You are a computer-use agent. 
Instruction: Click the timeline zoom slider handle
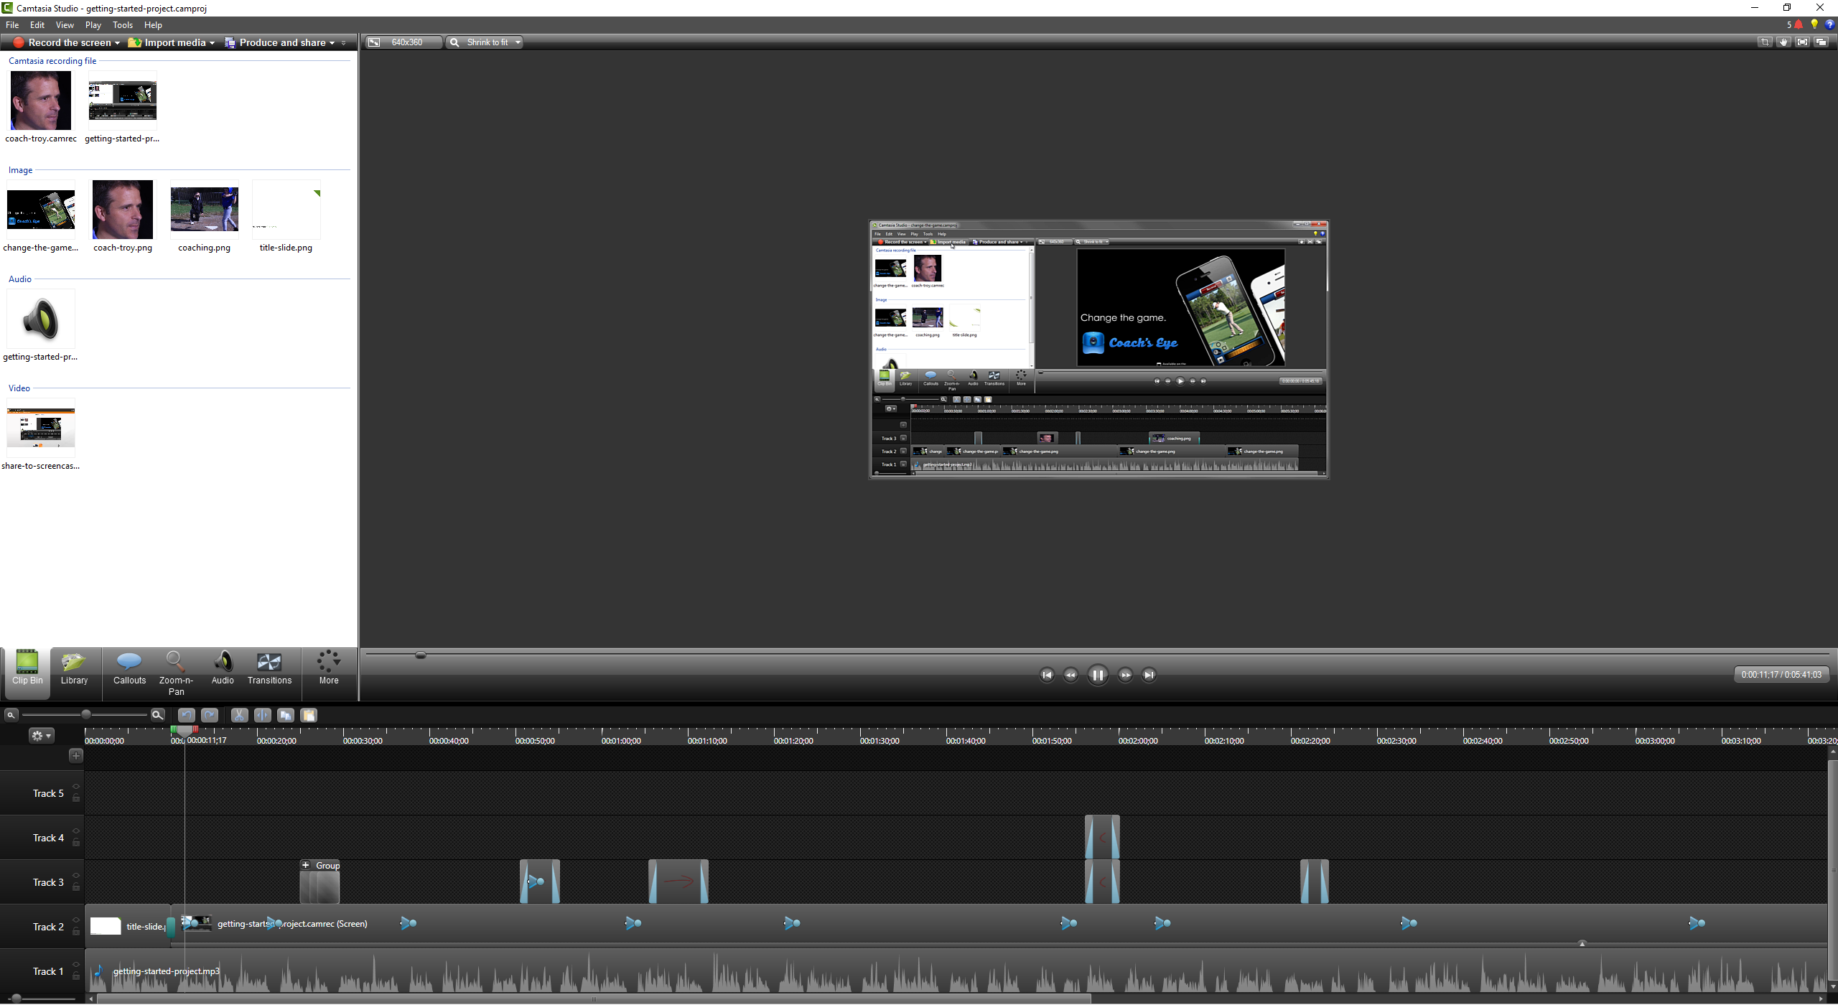(x=86, y=715)
